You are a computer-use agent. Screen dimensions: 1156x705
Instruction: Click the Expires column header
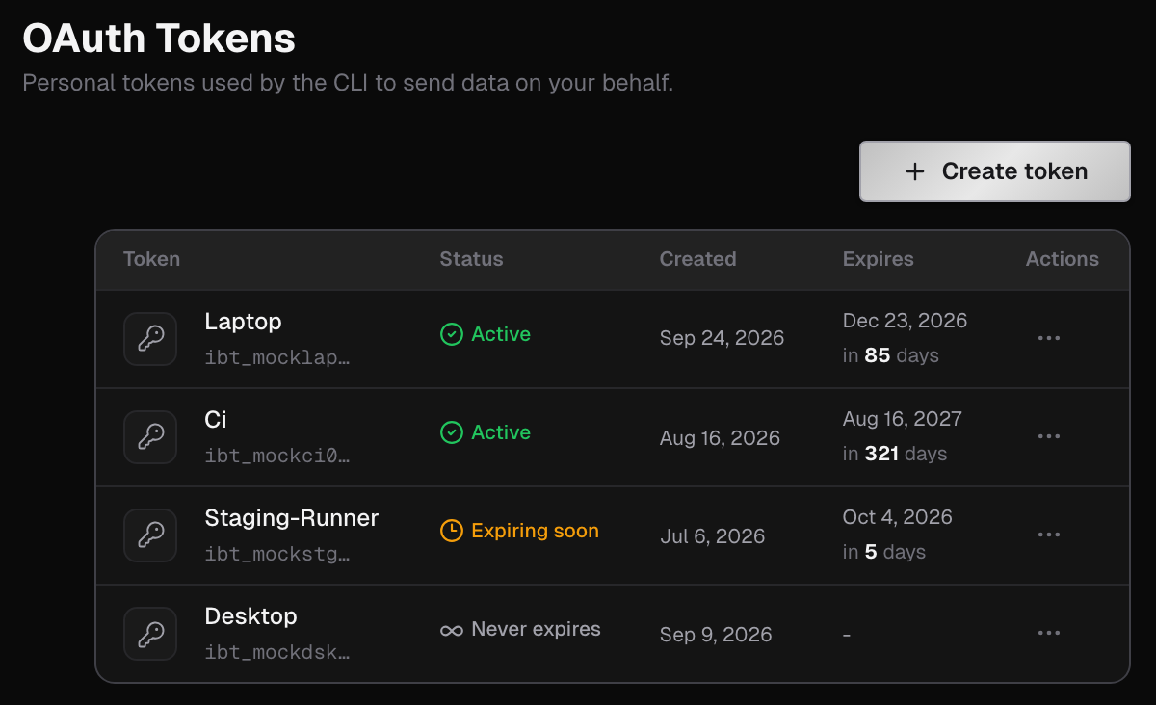878,259
